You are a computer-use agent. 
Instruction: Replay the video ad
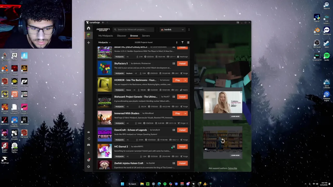tap(223, 141)
